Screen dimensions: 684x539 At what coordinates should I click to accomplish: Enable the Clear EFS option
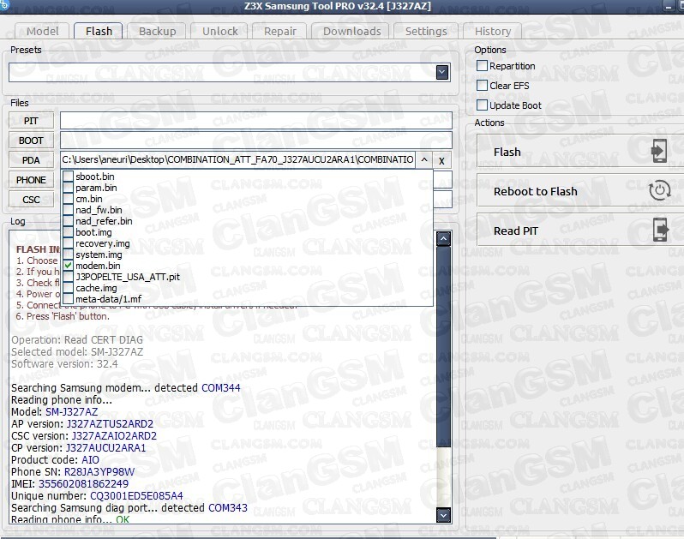[x=482, y=86]
